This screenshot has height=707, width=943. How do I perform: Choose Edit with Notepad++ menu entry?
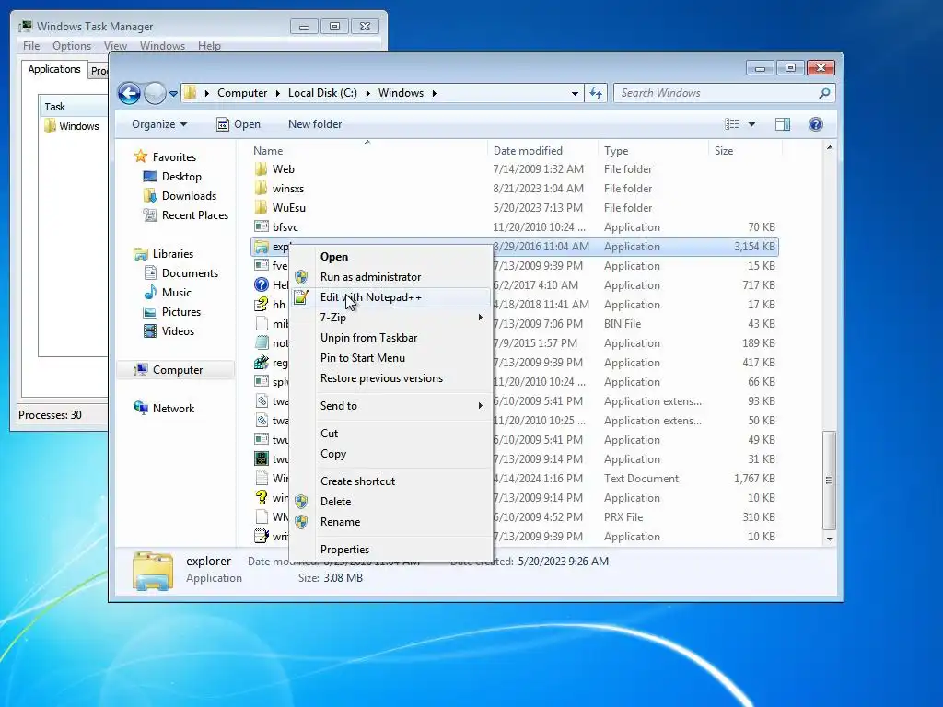coord(390,297)
